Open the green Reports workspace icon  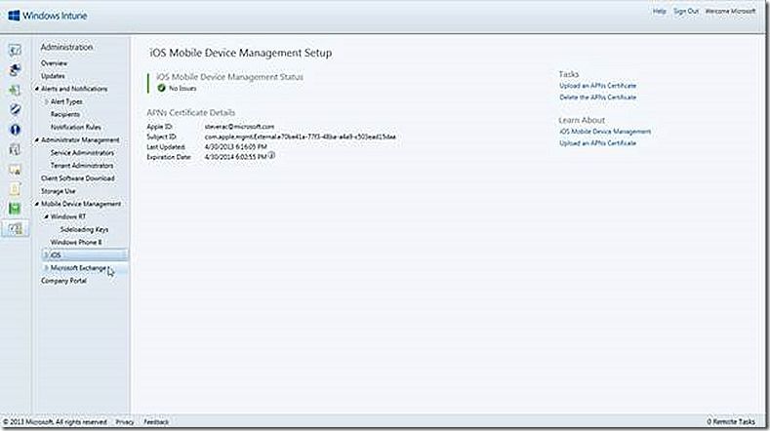[x=16, y=209]
